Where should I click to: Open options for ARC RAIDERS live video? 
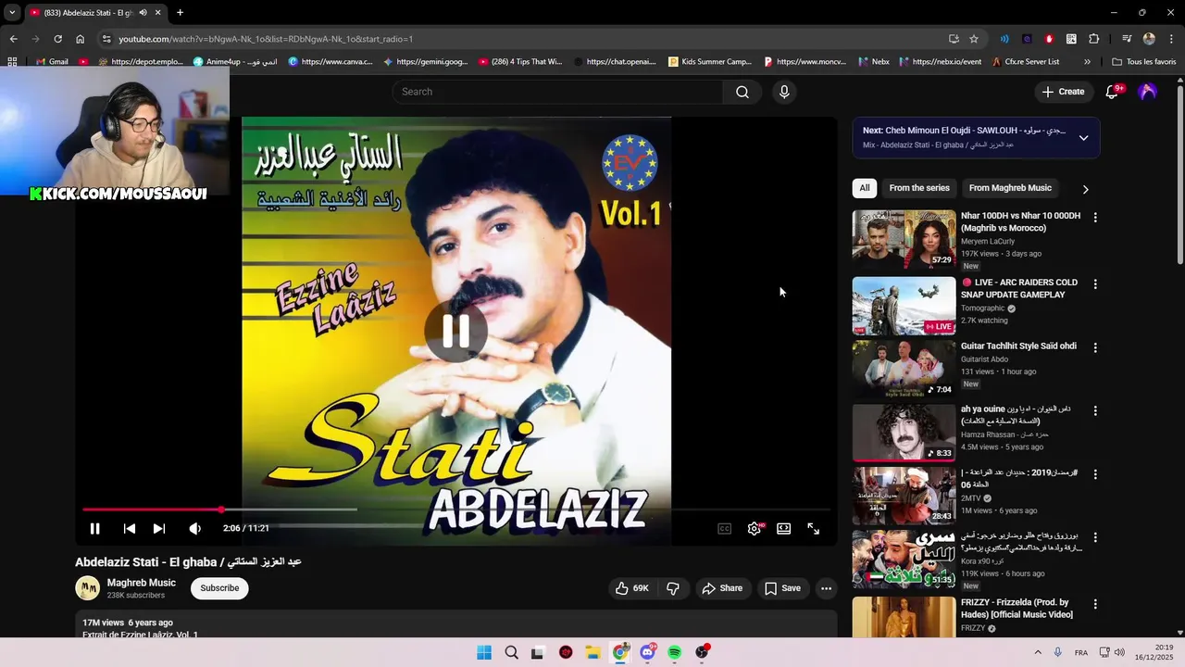(x=1095, y=284)
